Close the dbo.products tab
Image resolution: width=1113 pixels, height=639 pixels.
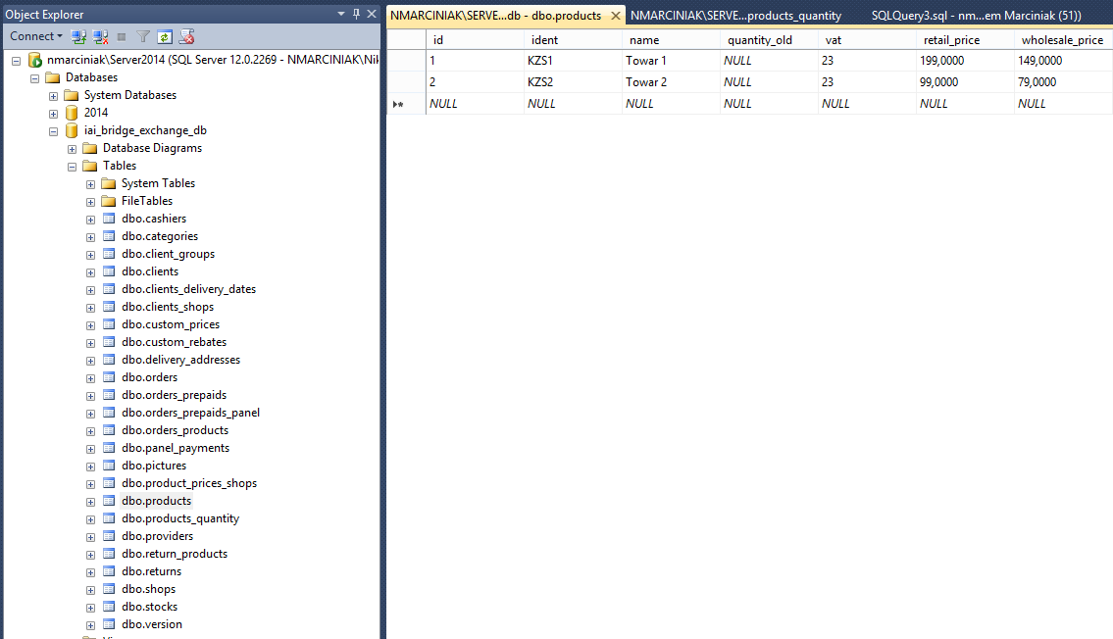pyautogui.click(x=615, y=16)
